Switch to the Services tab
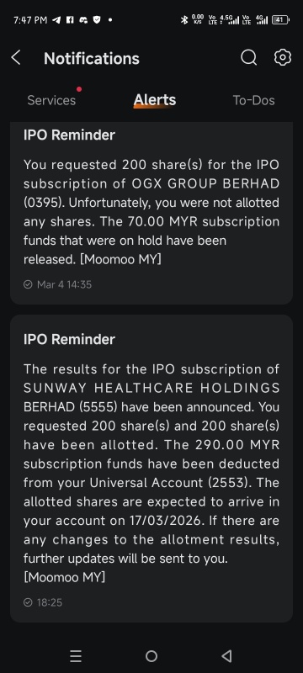Screen dimensions: 303x673 [51, 100]
